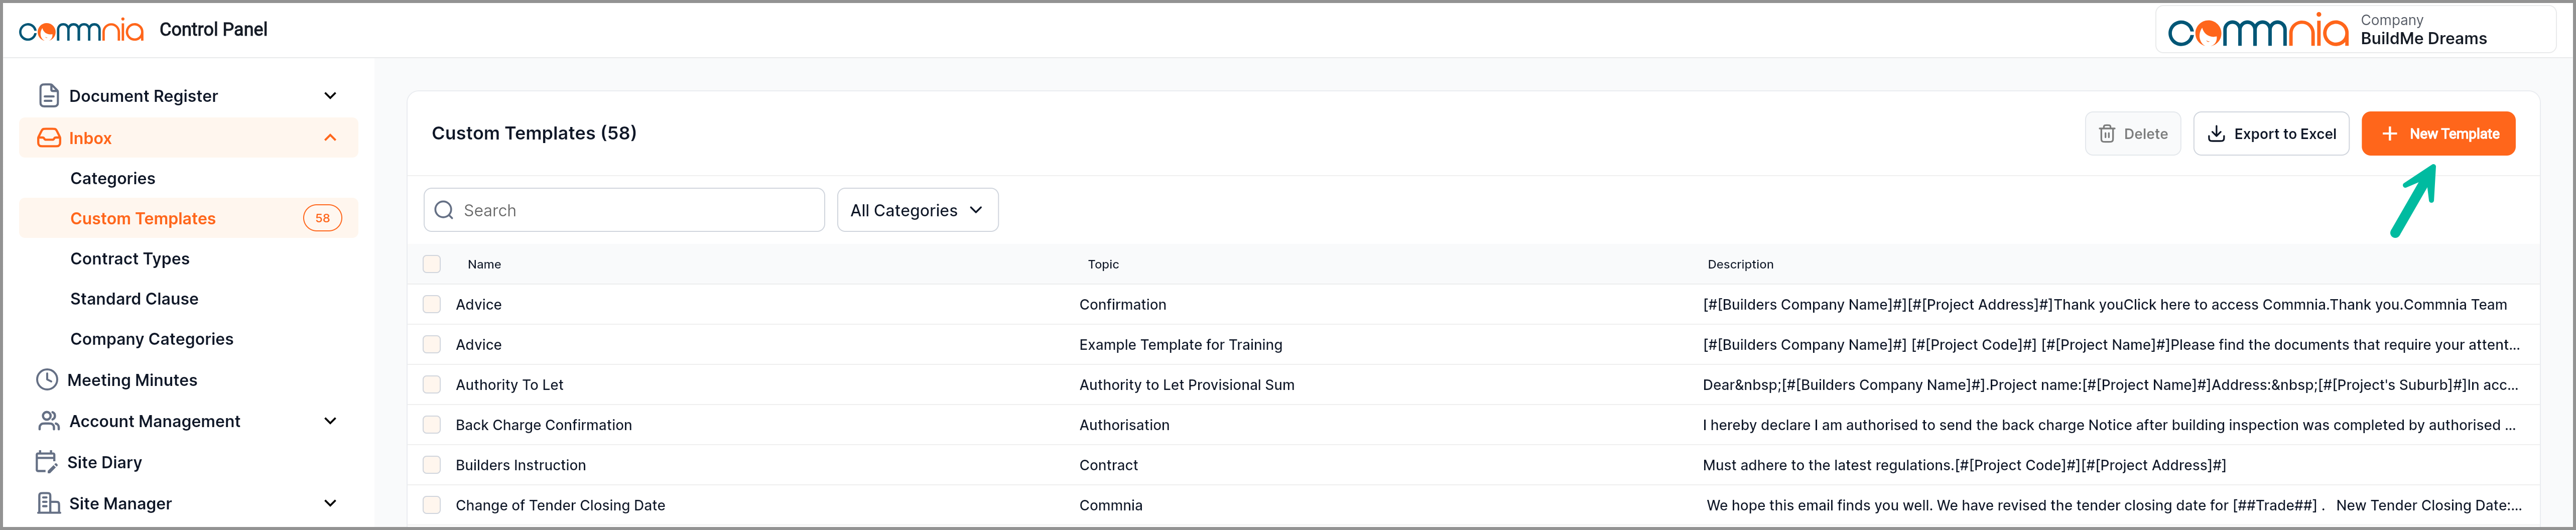Screen dimensions: 2576x530
Task: Check the Authority To Let row checkbox
Action: 432,385
